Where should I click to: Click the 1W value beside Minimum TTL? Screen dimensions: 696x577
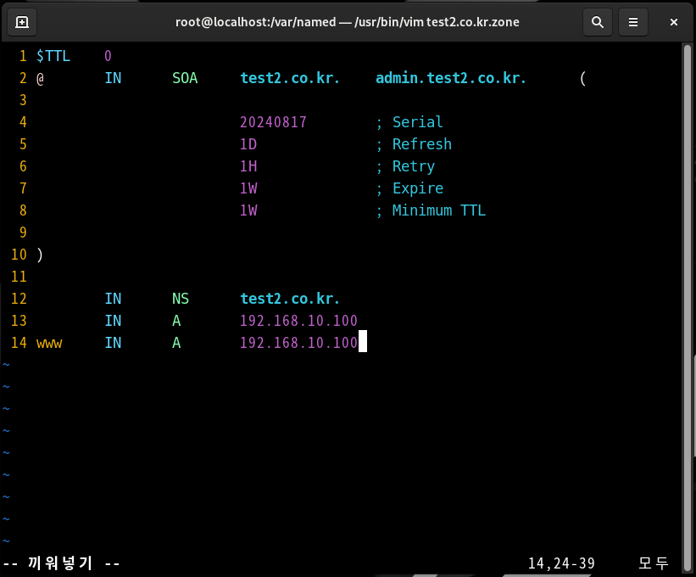point(248,210)
